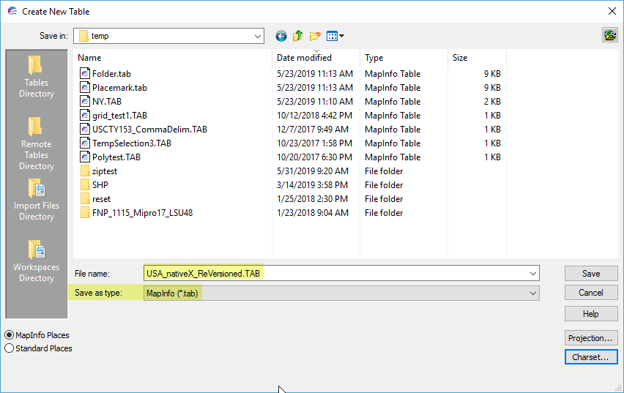Open Help for this dialog
This screenshot has width=624, height=393.
click(591, 314)
